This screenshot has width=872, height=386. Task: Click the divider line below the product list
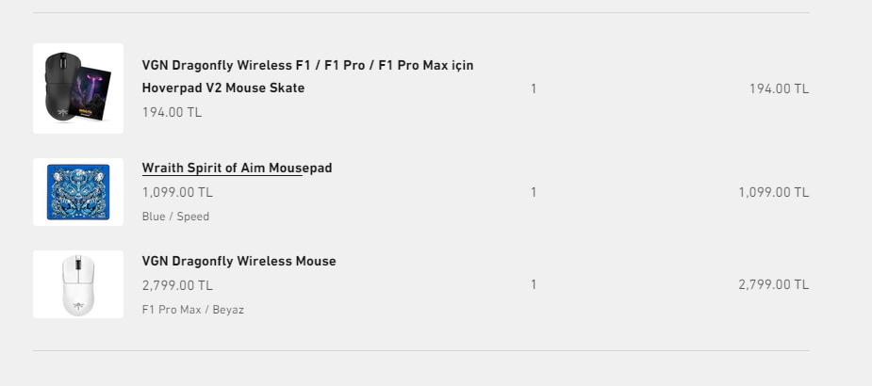click(420, 350)
